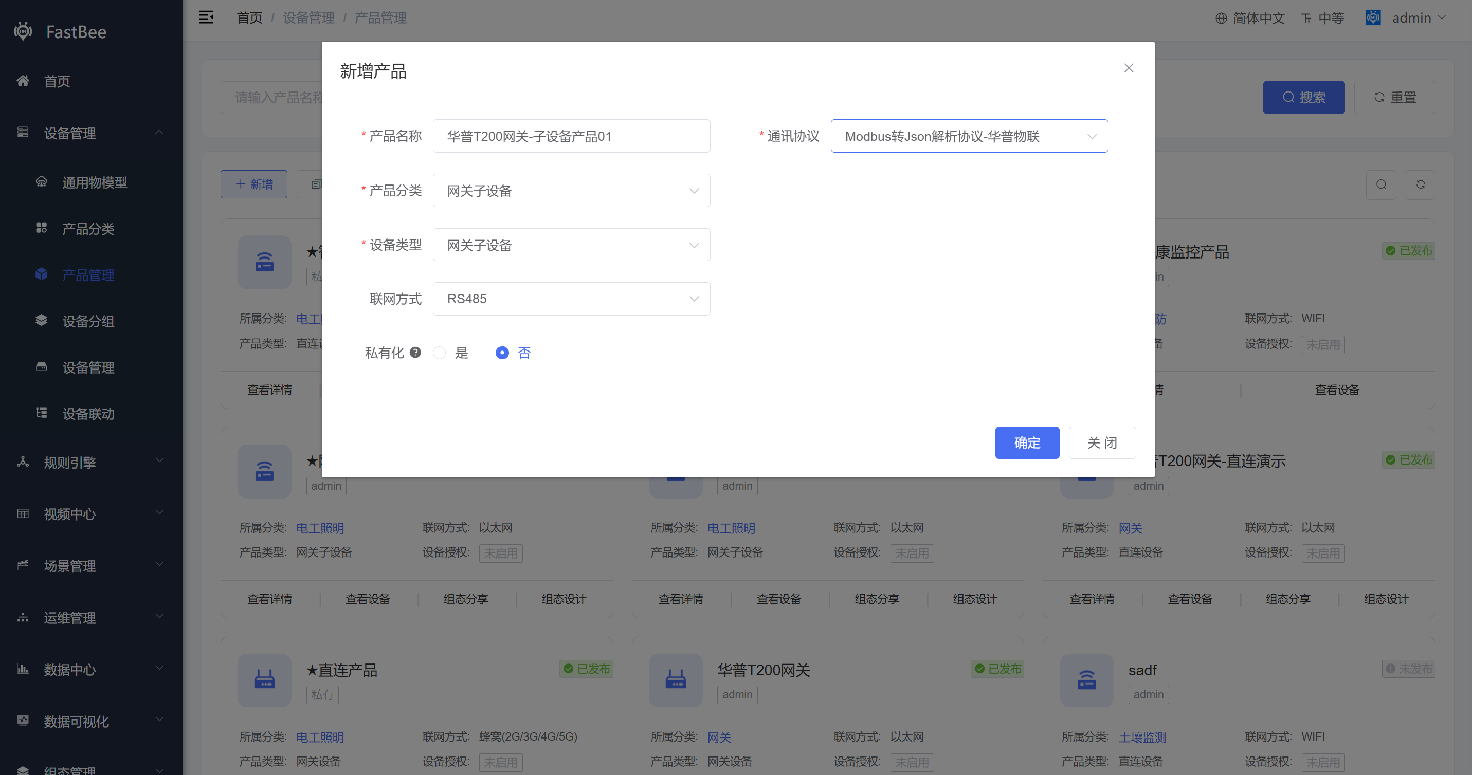Image resolution: width=1472 pixels, height=775 pixels.
Task: Click the 关闭 button in dialog
Action: [1102, 442]
